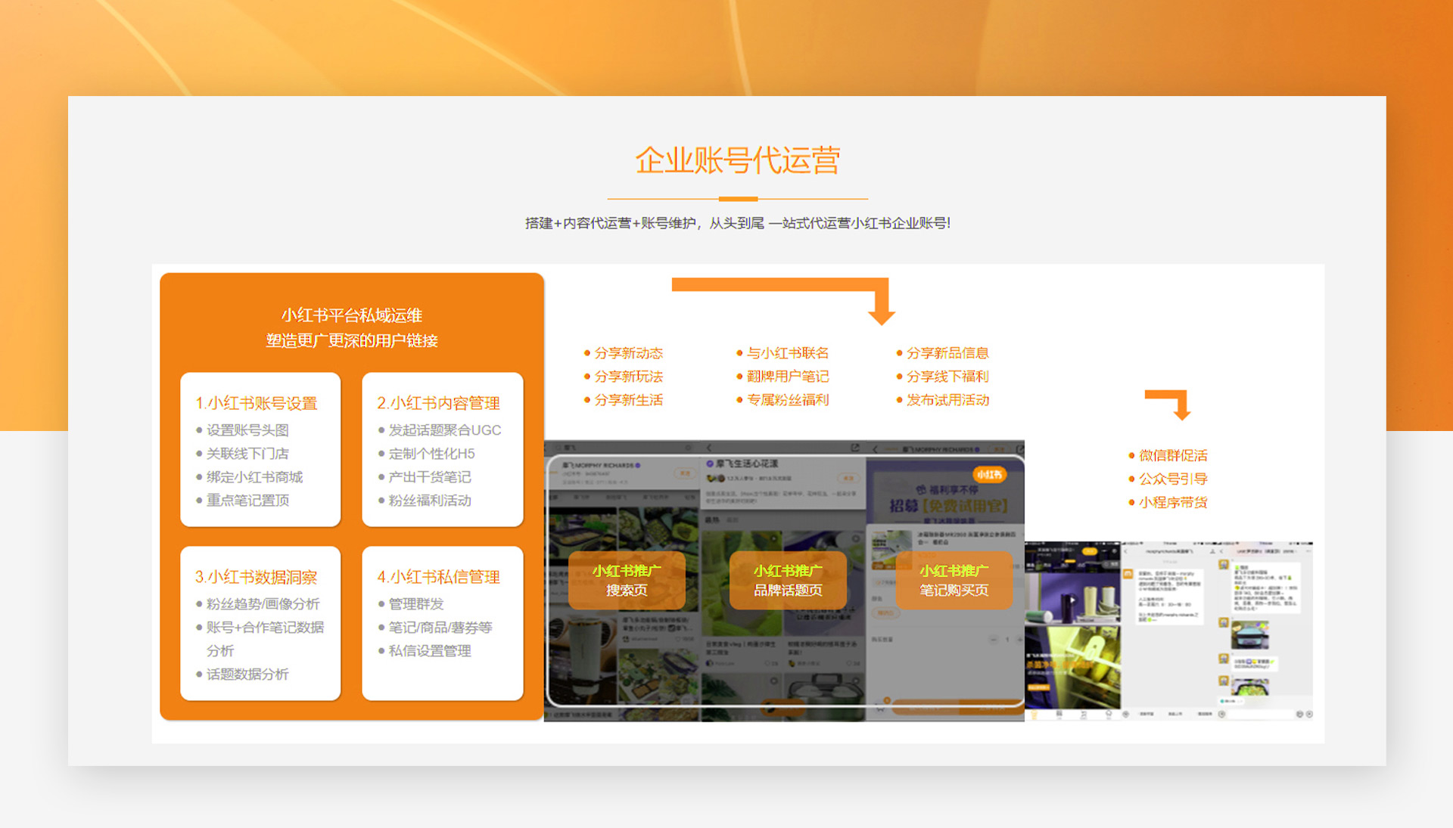Click follow button beside MORPHY RICHARDS profile

click(x=685, y=473)
